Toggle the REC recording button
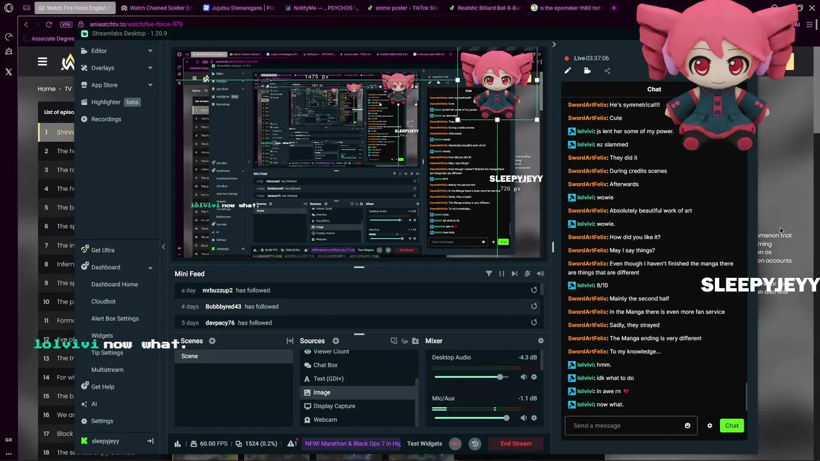 click(x=455, y=444)
